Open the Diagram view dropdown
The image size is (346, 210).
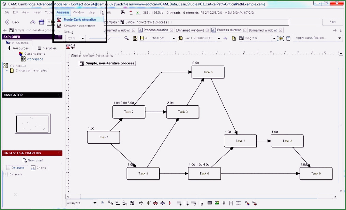click(274, 38)
